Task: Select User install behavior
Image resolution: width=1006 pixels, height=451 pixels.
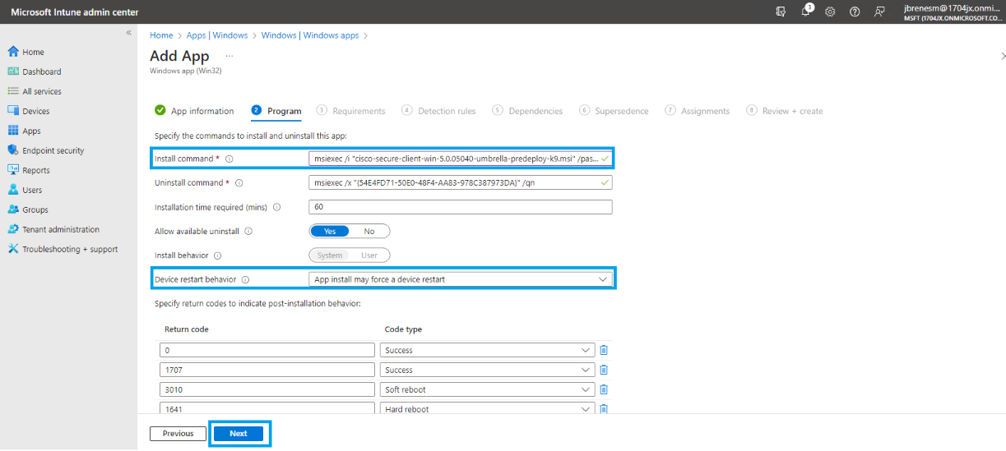Action: [369, 255]
